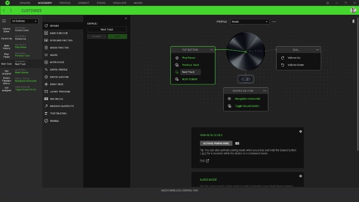Image resolution: width=359 pixels, height=202 pixels.
Task: Pick the Multimedia function icon
Action: (x=46, y=99)
